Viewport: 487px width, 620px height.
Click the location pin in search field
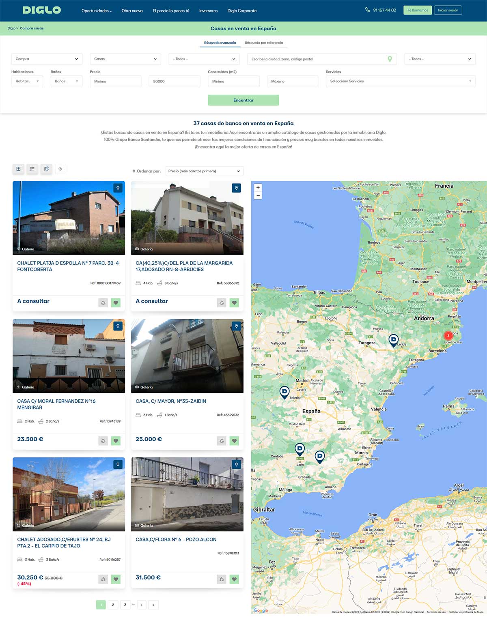click(390, 59)
